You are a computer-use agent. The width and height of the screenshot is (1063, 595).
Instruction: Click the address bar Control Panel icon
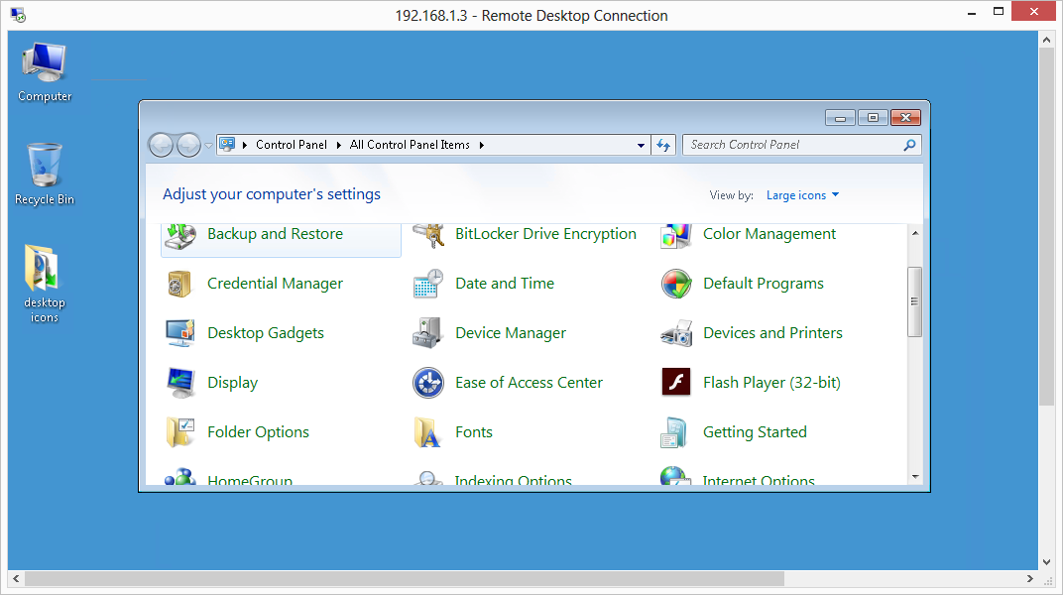tap(227, 145)
